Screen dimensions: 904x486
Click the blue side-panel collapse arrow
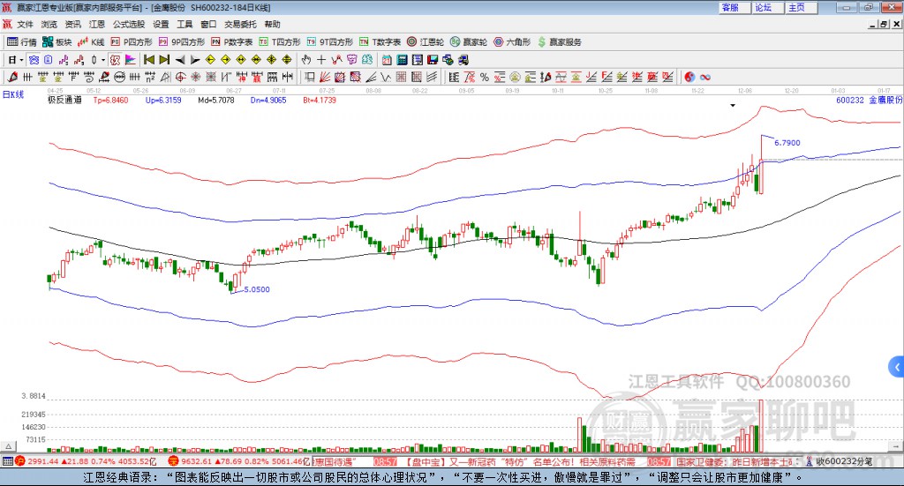click(x=897, y=367)
